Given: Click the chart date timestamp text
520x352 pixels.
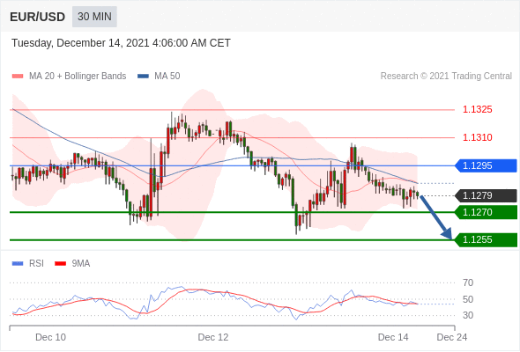Looking at the screenshot, I should 121,43.
